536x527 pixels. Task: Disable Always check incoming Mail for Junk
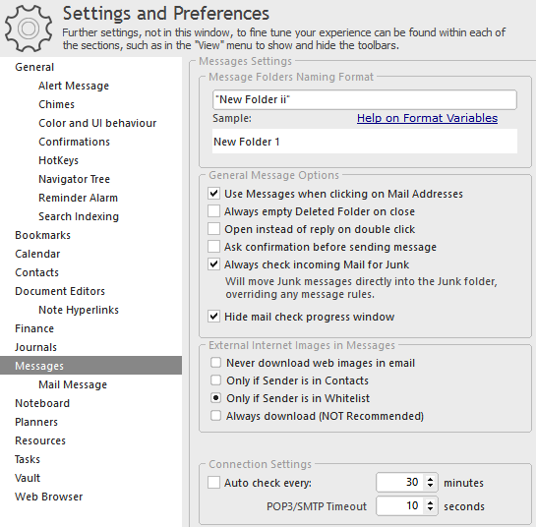point(214,264)
